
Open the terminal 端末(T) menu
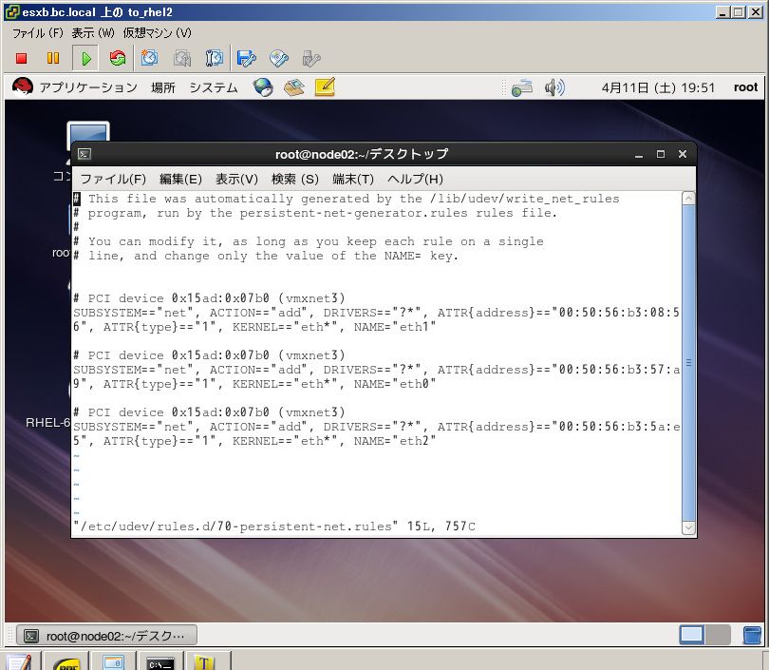352,180
